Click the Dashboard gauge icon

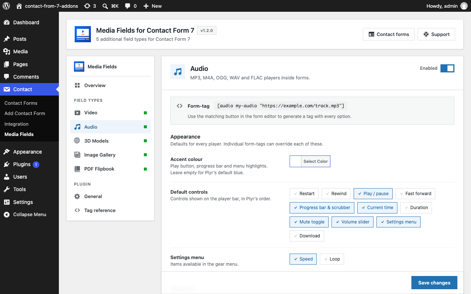pyautogui.click(x=7, y=22)
